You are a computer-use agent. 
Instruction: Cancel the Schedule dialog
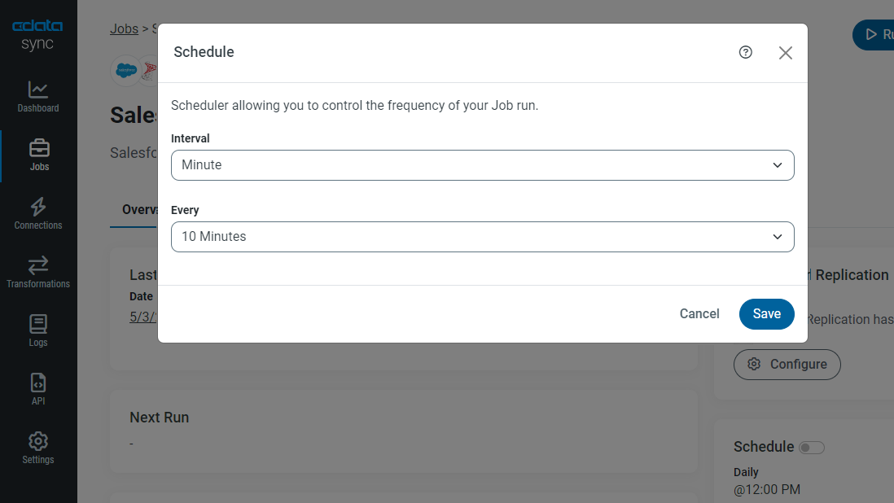pyautogui.click(x=699, y=314)
